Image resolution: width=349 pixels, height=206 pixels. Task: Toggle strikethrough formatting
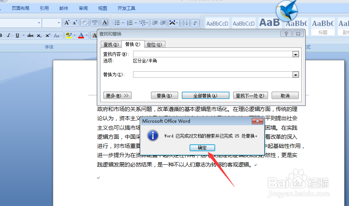30,35
